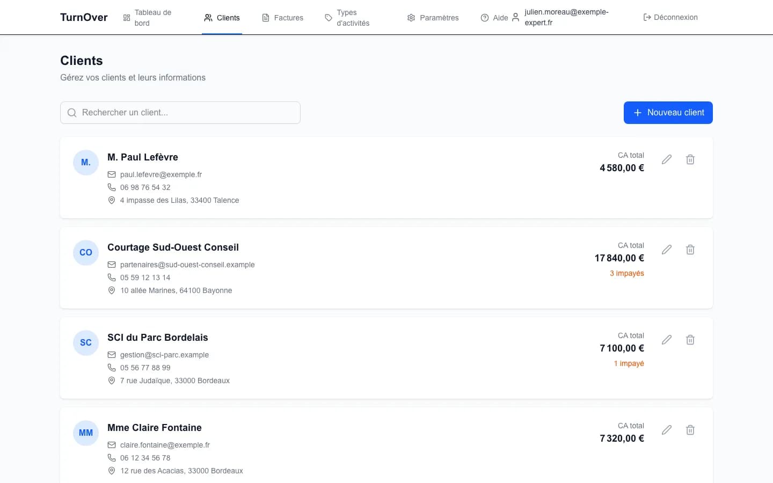Click the MM avatar circle
The image size is (773, 483).
coord(86,433)
